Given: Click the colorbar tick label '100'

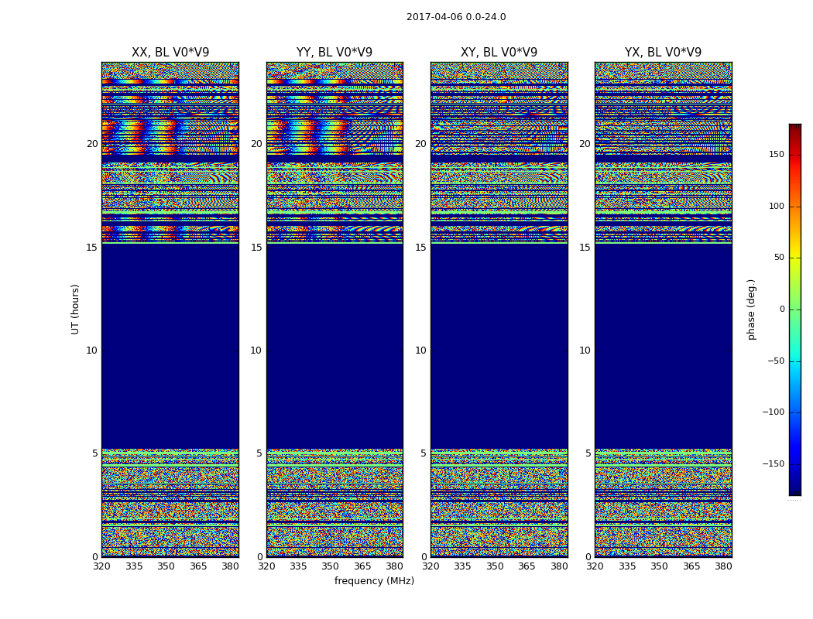Looking at the screenshot, I should pos(777,206).
